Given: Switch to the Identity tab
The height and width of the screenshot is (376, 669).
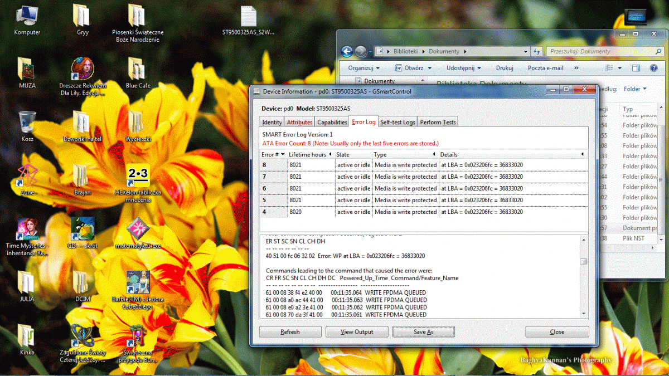Looking at the screenshot, I should (272, 122).
